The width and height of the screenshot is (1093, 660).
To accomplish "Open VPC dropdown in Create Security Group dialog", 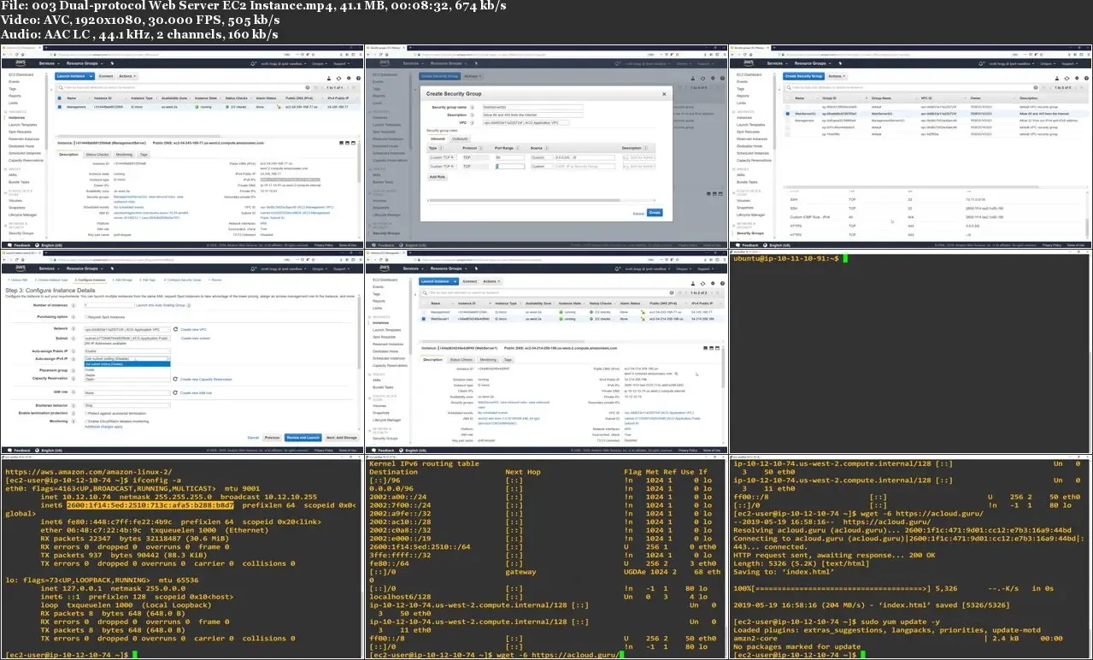I will pos(526,123).
